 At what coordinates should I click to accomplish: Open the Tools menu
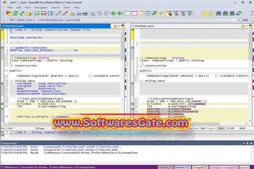tap(66, 8)
